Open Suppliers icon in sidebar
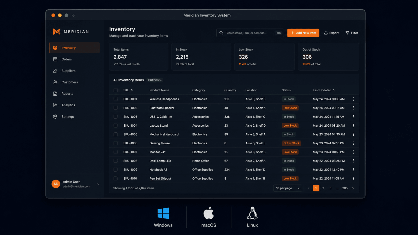 55,71
